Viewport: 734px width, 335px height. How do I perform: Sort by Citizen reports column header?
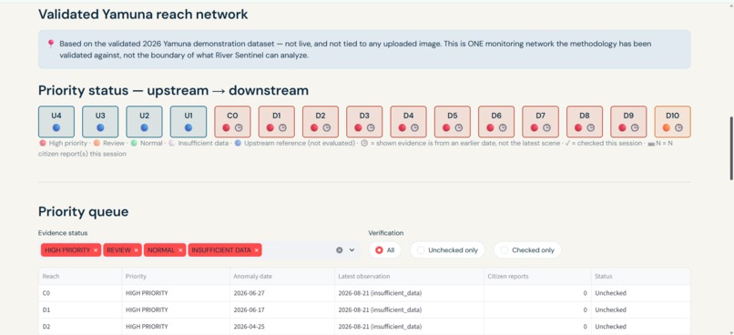(538, 277)
